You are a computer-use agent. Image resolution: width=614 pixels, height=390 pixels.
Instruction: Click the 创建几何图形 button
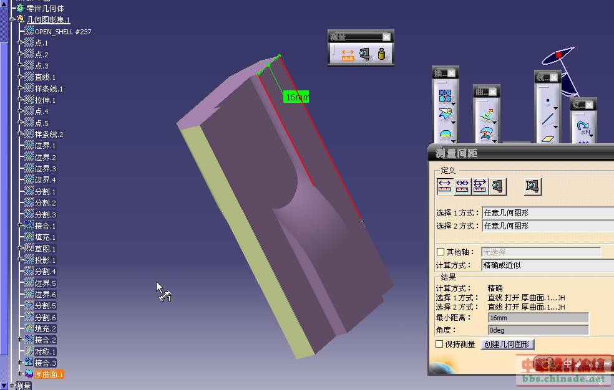click(507, 345)
